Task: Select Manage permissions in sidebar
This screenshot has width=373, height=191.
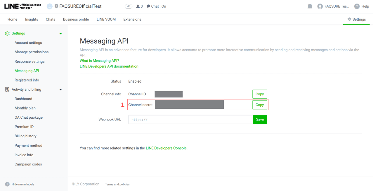Action: tap(32, 52)
